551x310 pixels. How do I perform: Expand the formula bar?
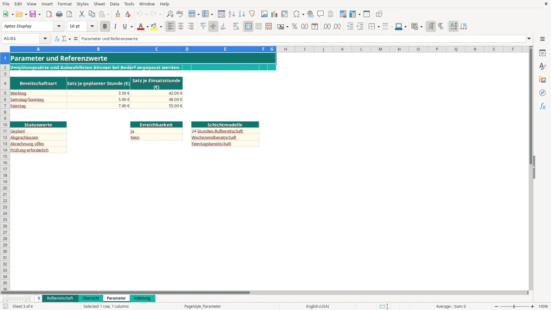(529, 39)
